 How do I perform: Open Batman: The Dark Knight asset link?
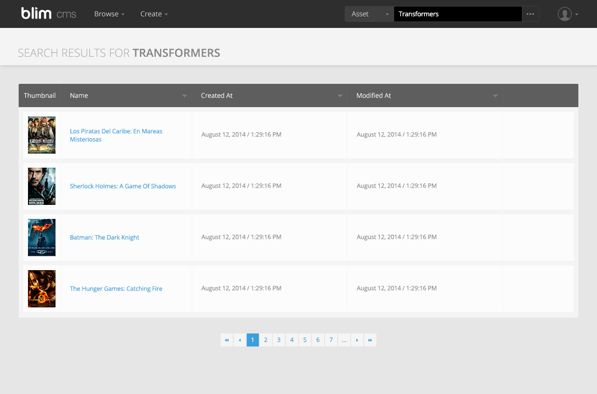[x=104, y=237]
